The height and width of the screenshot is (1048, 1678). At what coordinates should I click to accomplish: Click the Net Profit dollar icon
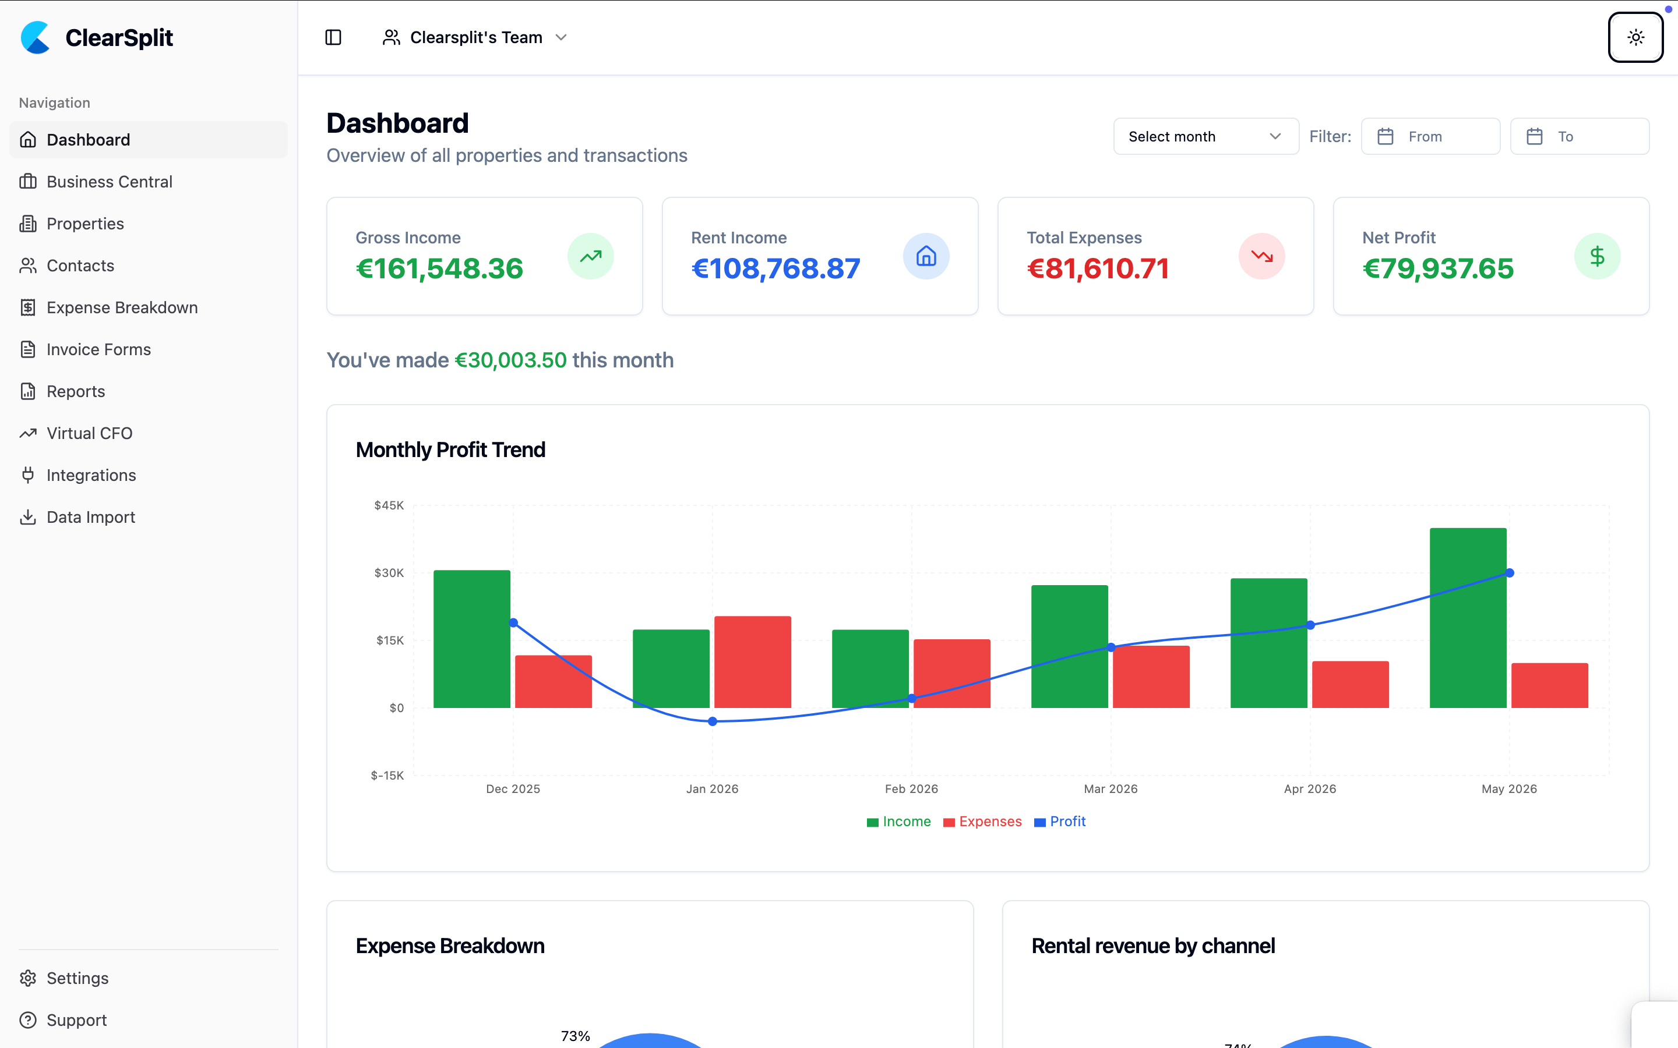pos(1598,256)
